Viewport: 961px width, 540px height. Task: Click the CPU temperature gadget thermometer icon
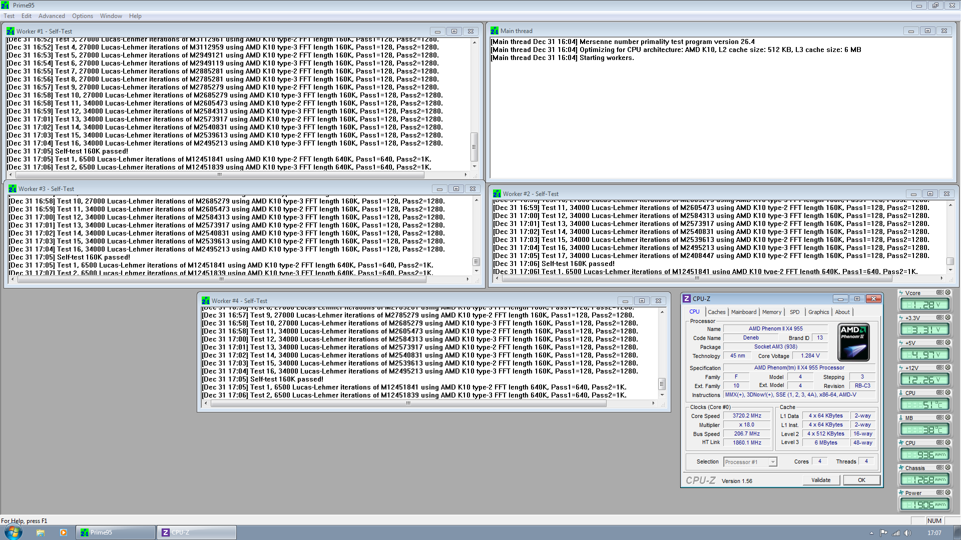coord(901,393)
